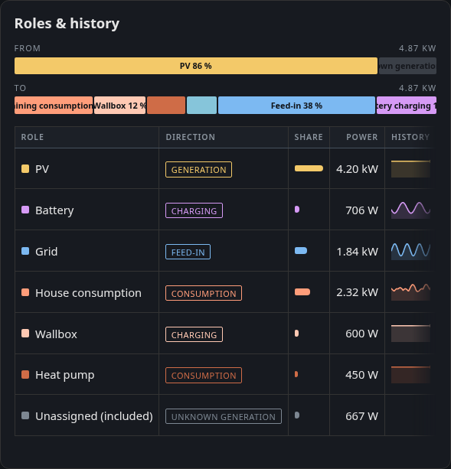Select the House consumption role name
This screenshot has width=451, height=469.
pos(88,293)
